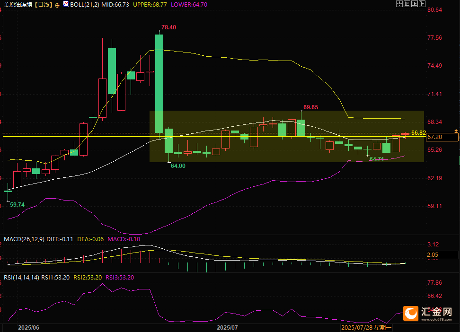This screenshot has height=332, width=460.
Task: Click the RSI2:53.20 readout
Action: pyautogui.click(x=88, y=278)
